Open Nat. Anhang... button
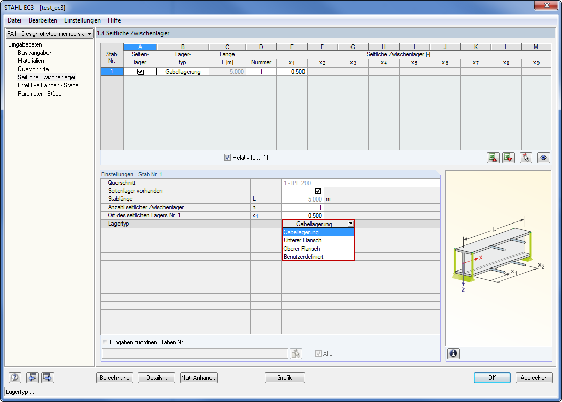Screen dimensions: 562x402 pos(199,377)
